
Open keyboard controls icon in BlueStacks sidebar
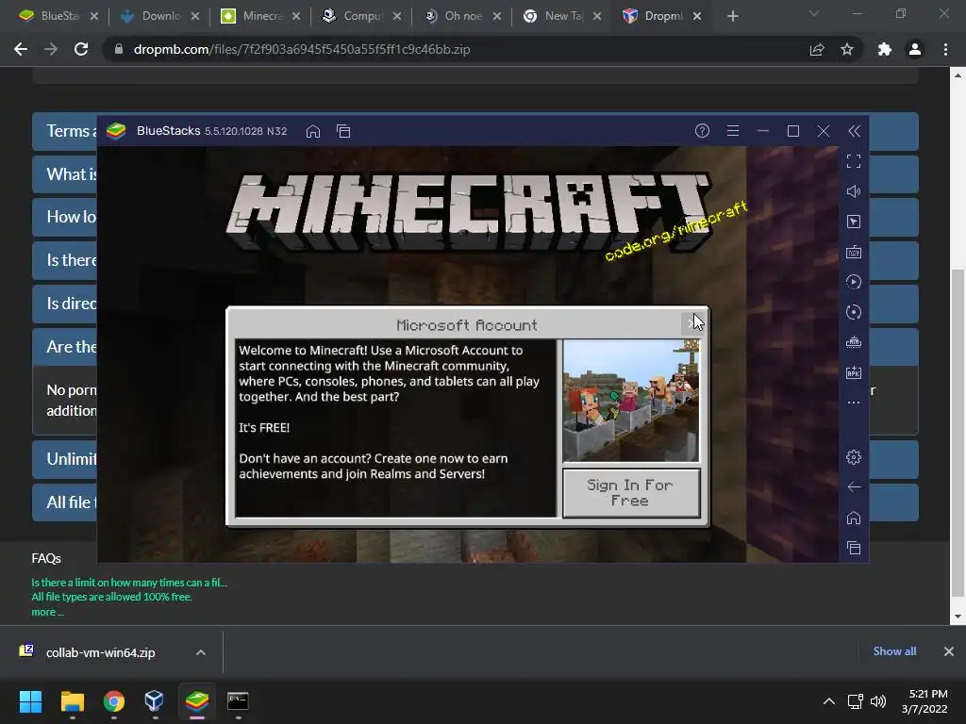[x=853, y=252]
